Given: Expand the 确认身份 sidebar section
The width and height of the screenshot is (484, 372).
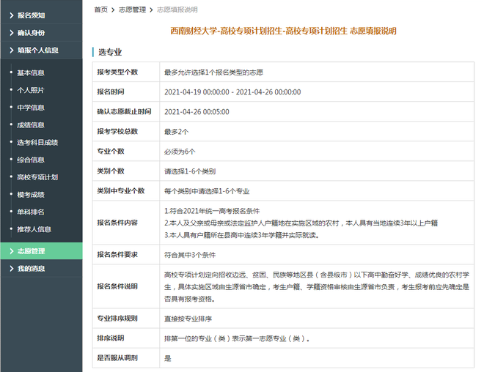Looking at the screenshot, I should [x=41, y=33].
